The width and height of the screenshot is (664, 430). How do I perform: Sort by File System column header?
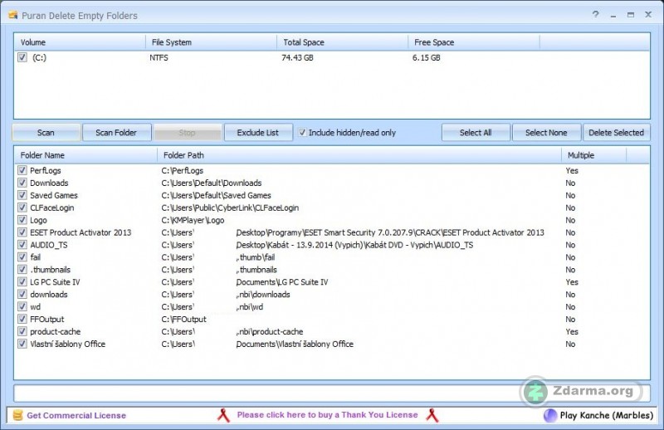click(x=212, y=42)
